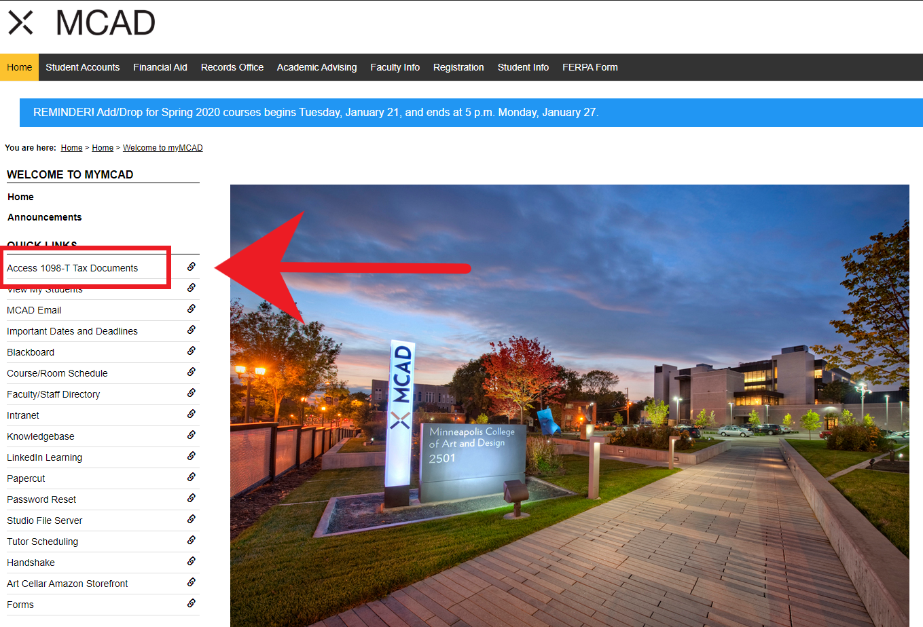Click the link icon next to Blackboard
The image size is (923, 627).
(192, 351)
